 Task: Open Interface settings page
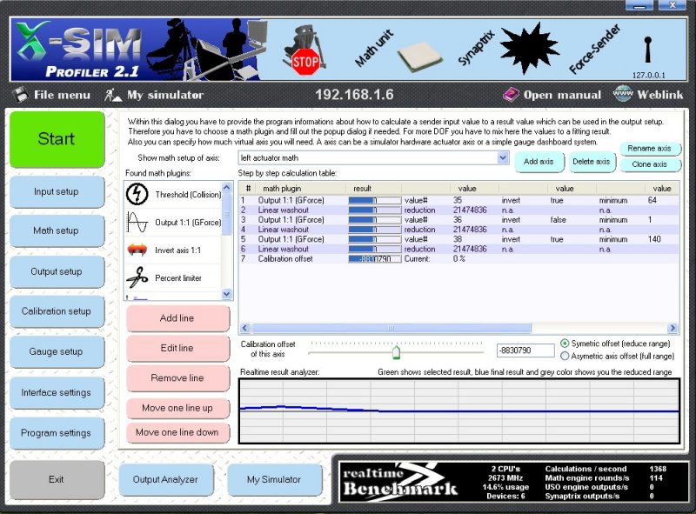(57, 392)
